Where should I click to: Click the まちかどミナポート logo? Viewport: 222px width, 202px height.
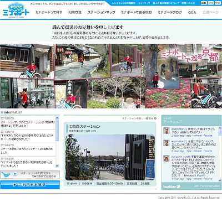pyautogui.click(x=16, y=10)
